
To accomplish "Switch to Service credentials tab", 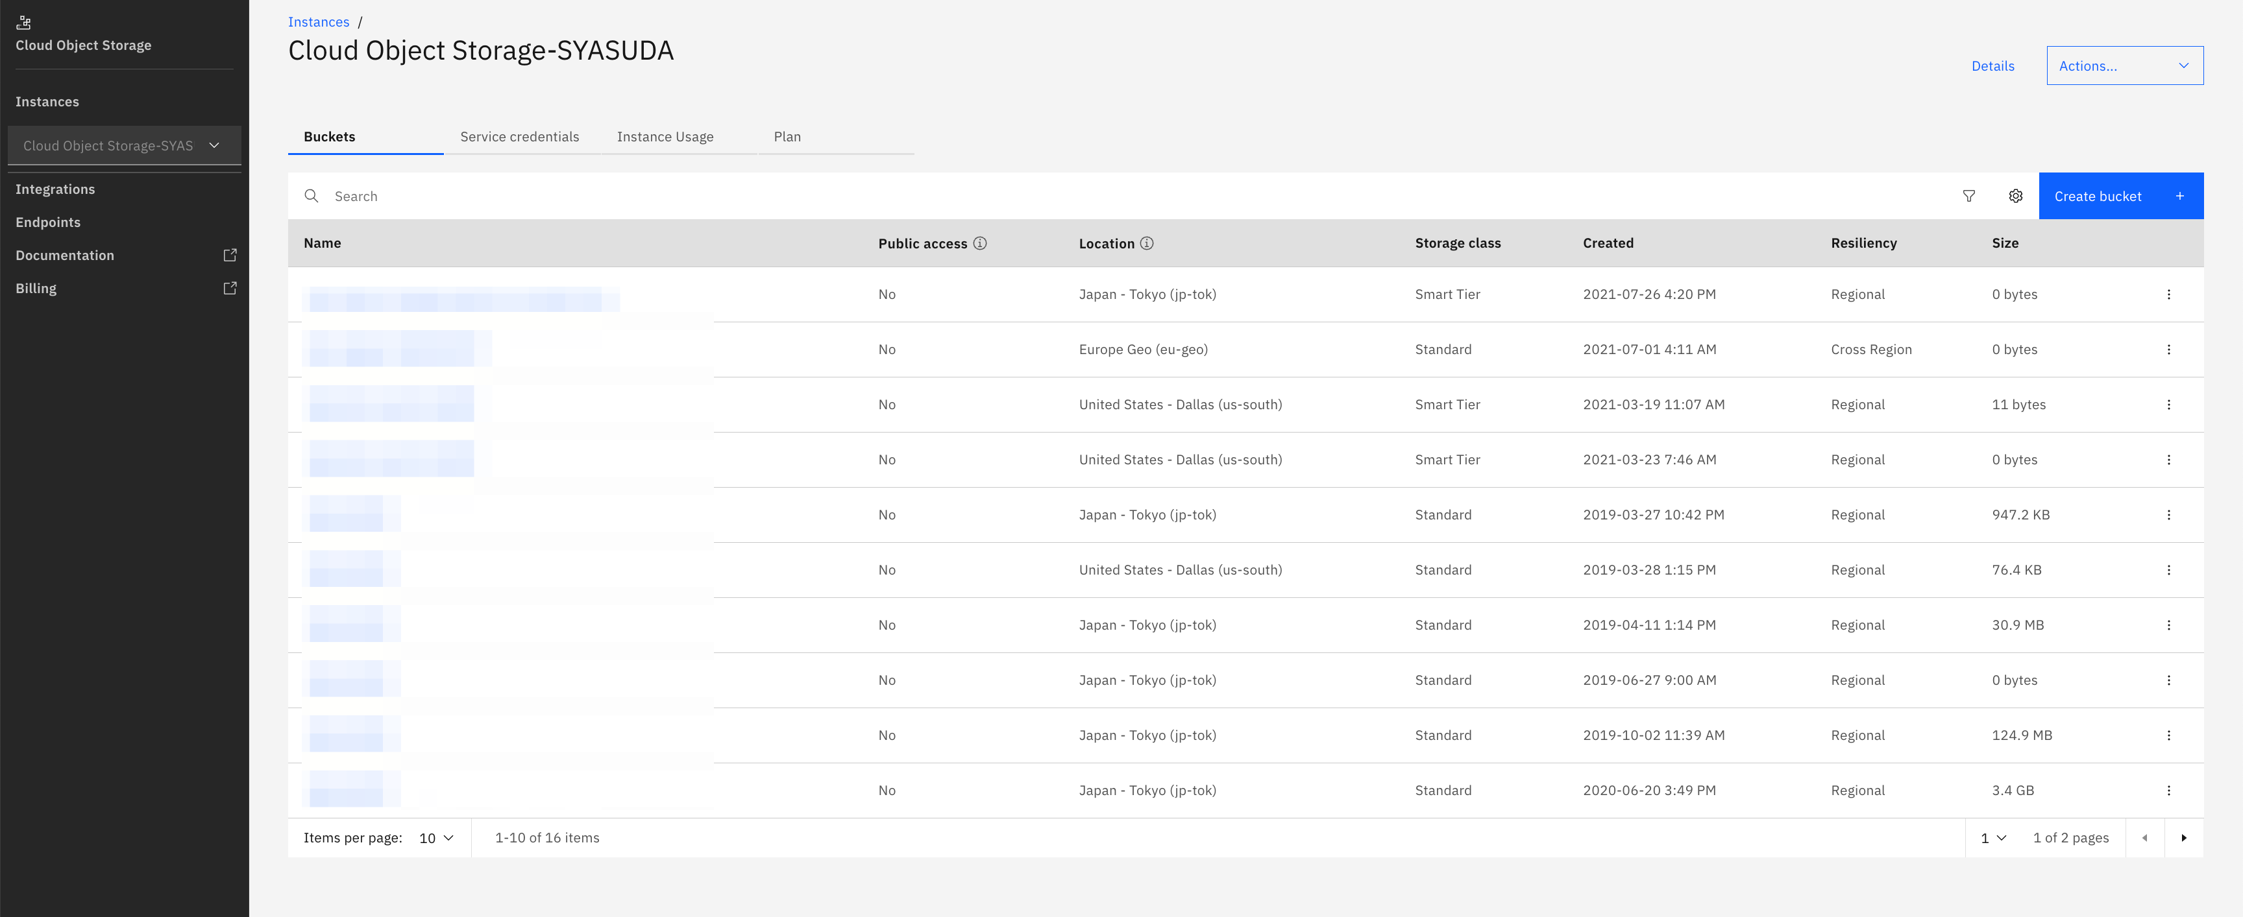I will [x=519, y=137].
